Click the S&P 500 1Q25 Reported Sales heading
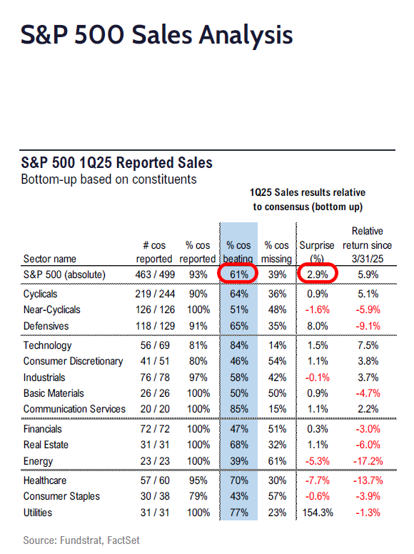Screen dimensions: 414x554 117,163
